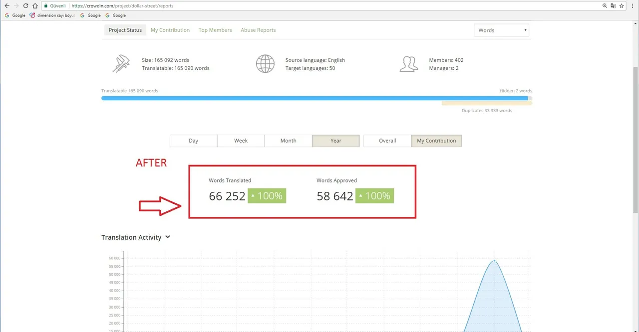The image size is (639, 332).
Task: Select the Month period
Action: click(288, 141)
